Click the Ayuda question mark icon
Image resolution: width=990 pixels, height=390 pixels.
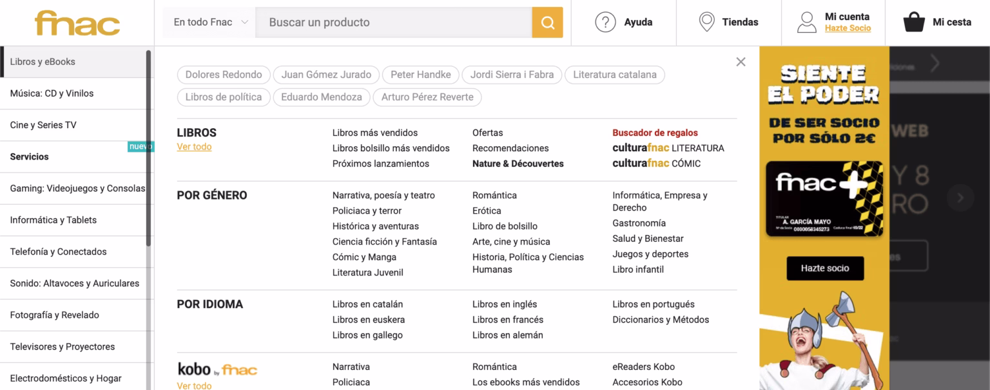click(605, 22)
